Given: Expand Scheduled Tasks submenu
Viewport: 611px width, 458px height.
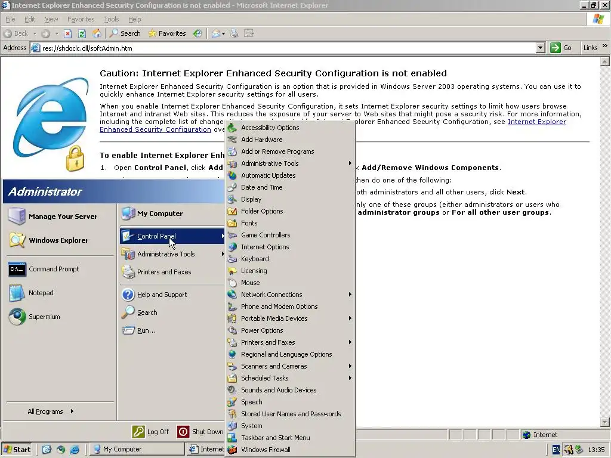Looking at the screenshot, I should point(291,378).
